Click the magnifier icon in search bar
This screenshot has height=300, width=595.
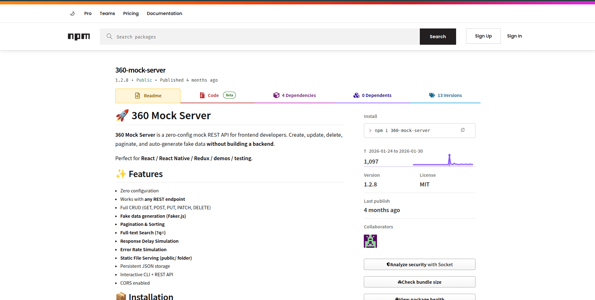[x=109, y=36]
